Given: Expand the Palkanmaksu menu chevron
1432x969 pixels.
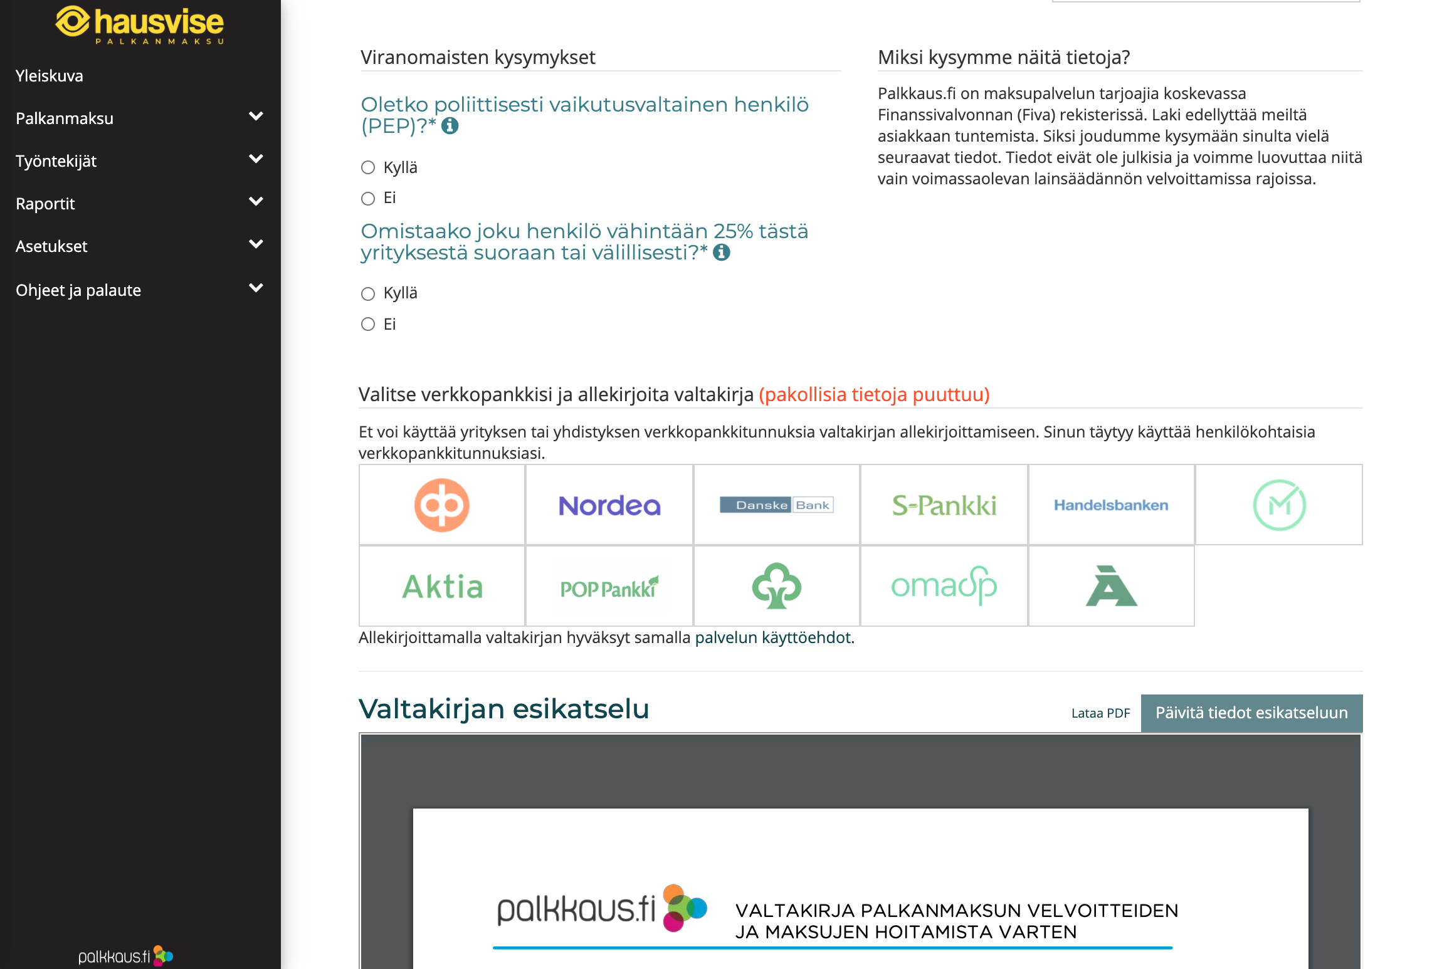Looking at the screenshot, I should click(256, 117).
